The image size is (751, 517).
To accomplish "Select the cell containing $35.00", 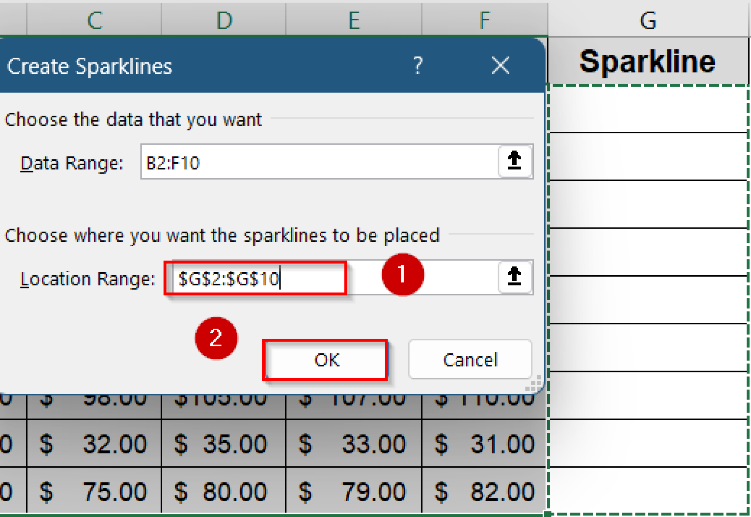I will (x=223, y=444).
